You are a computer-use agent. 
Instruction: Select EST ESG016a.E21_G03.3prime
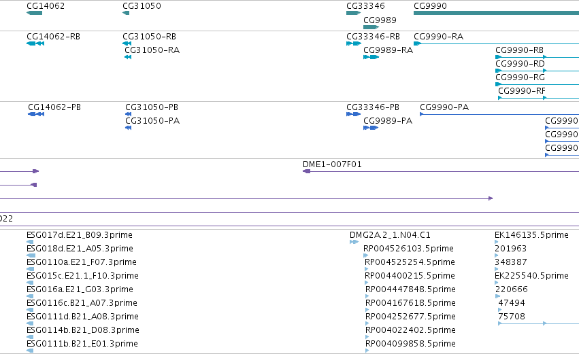pos(80,289)
